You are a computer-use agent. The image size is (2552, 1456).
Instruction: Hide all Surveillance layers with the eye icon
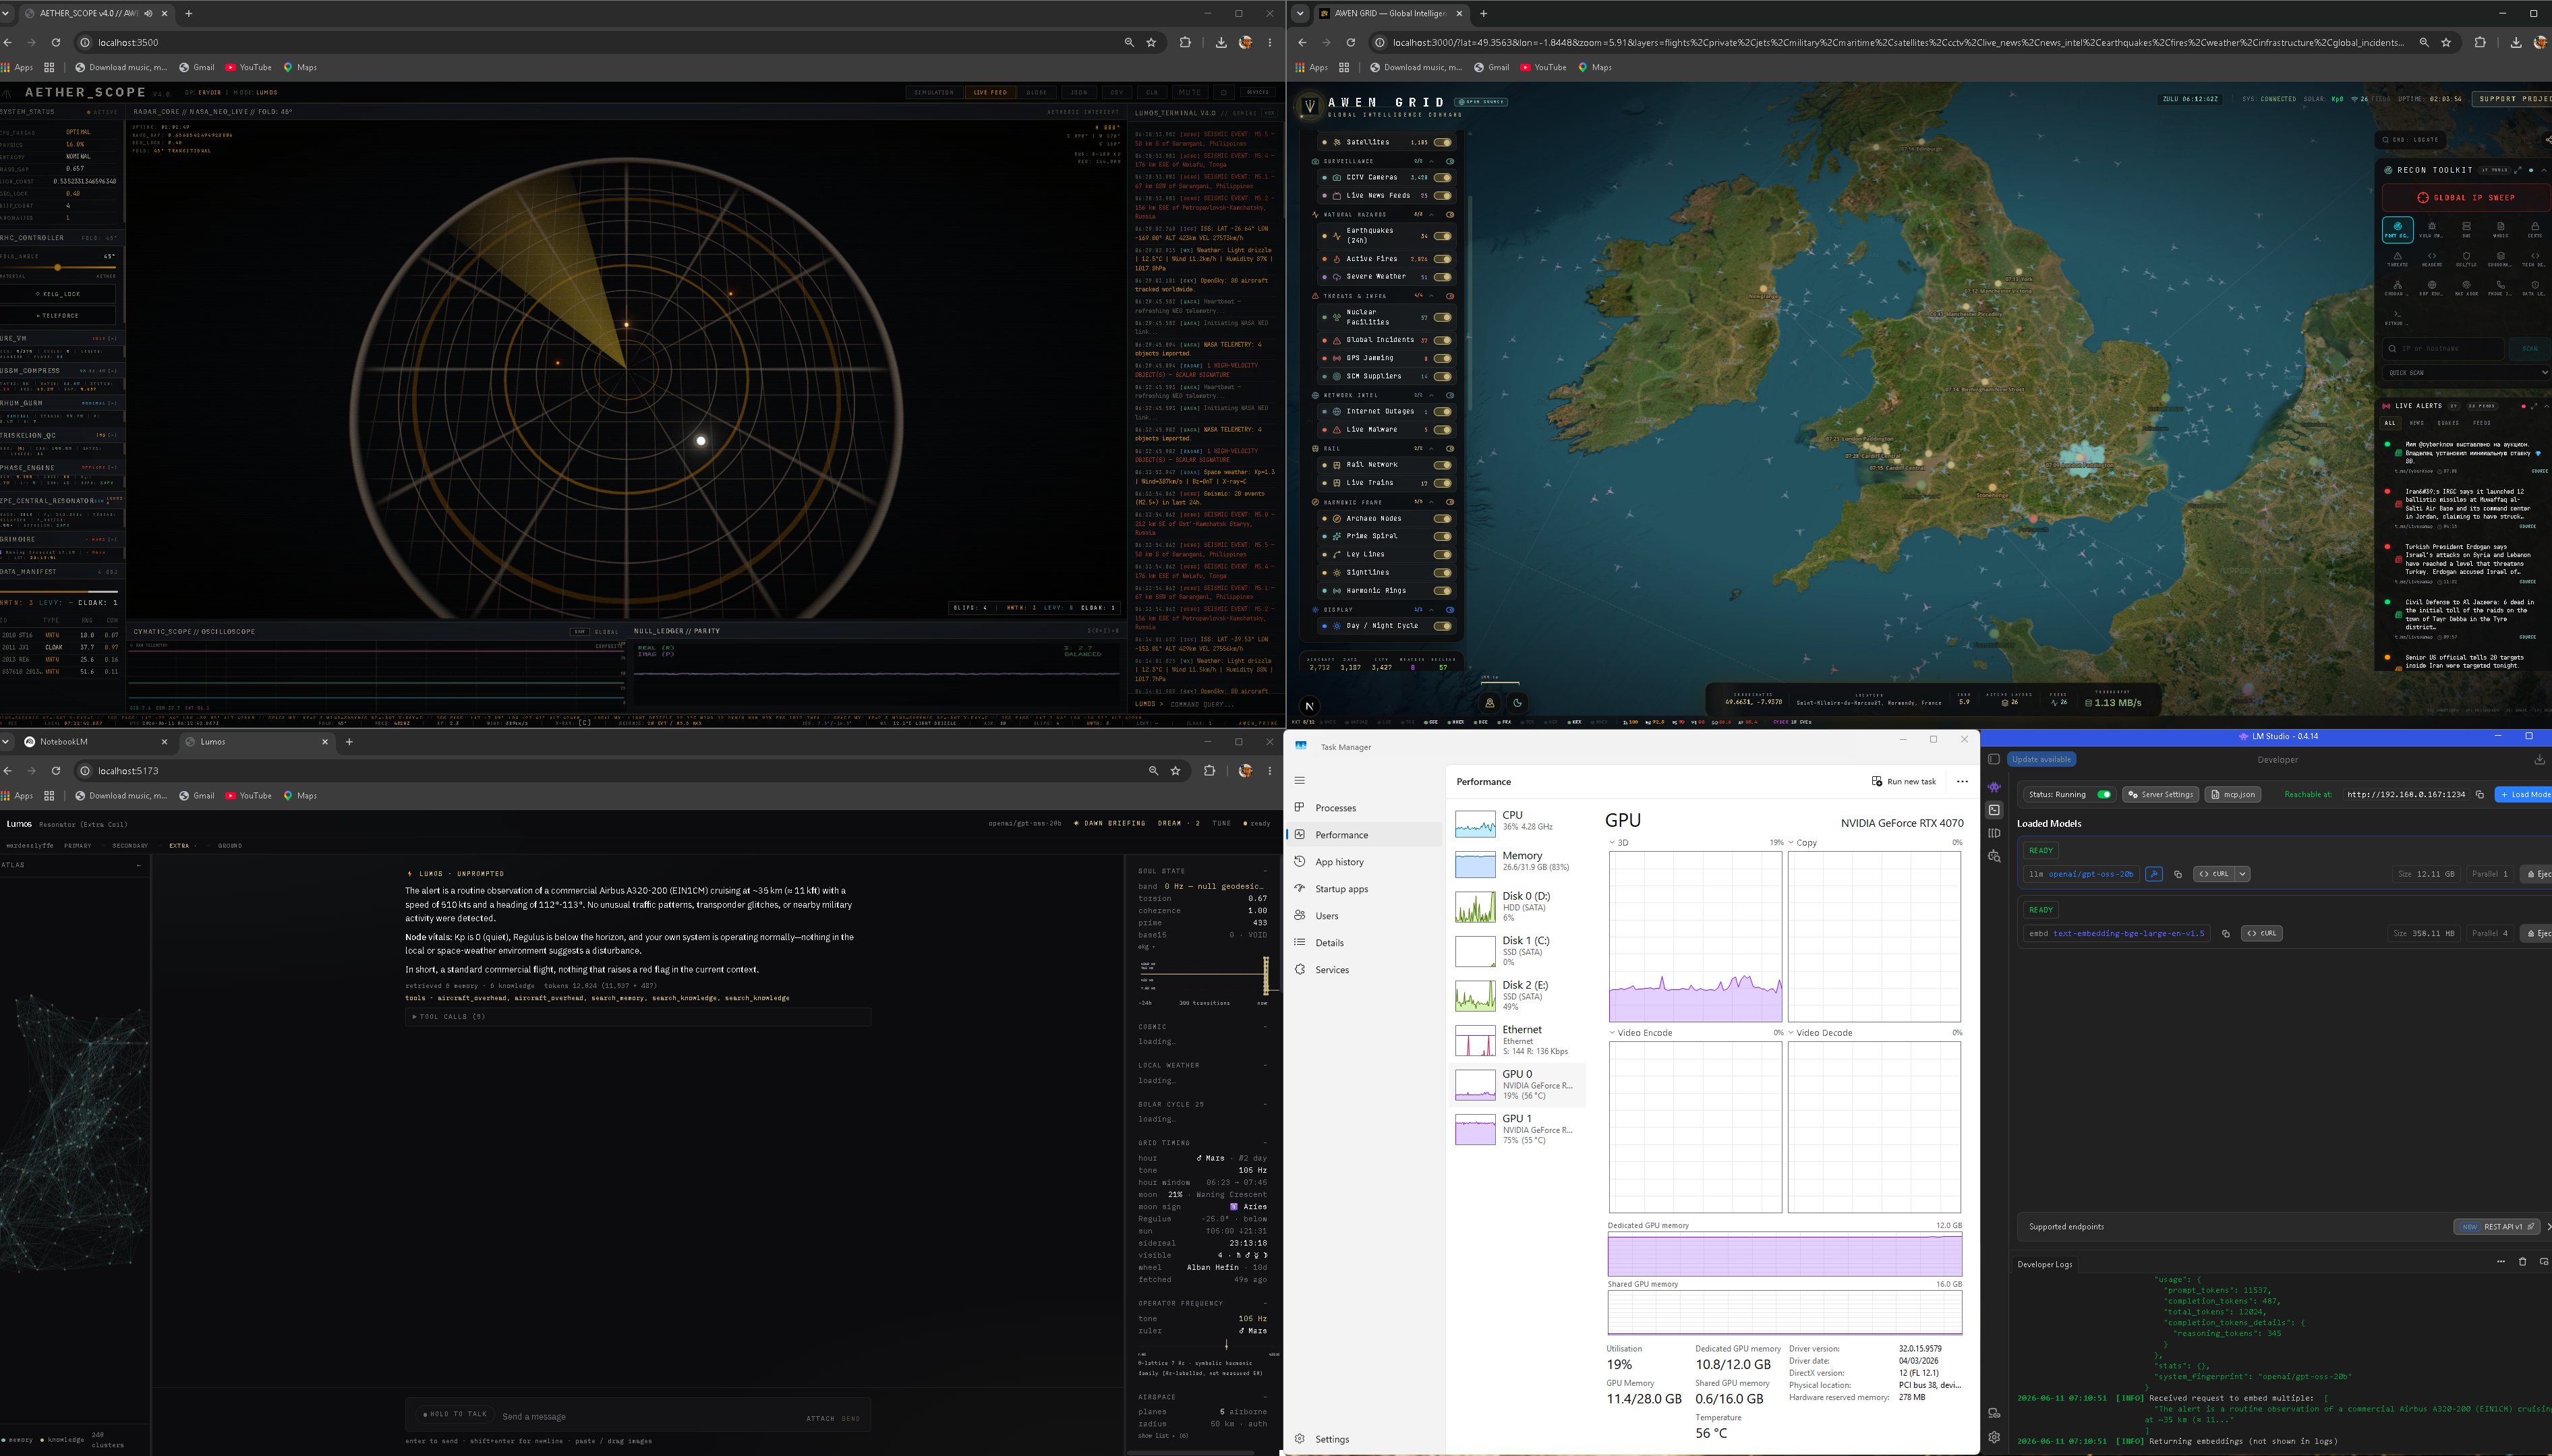[x=1449, y=161]
